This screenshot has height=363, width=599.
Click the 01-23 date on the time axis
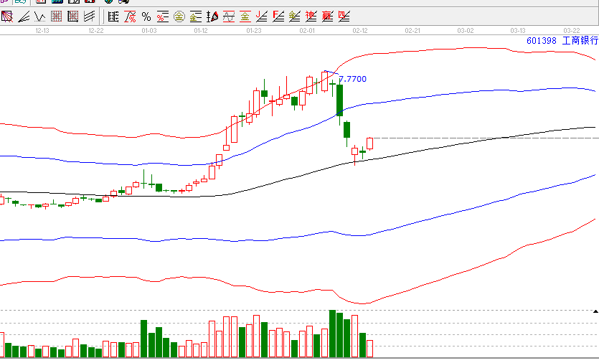click(254, 31)
